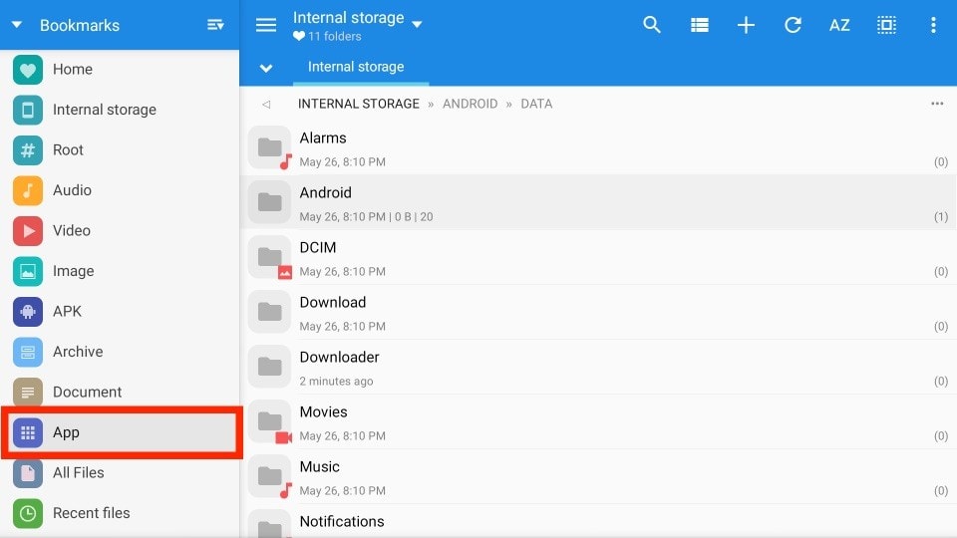The height and width of the screenshot is (538, 957).
Task: Open Root bookmark
Action: (x=120, y=150)
